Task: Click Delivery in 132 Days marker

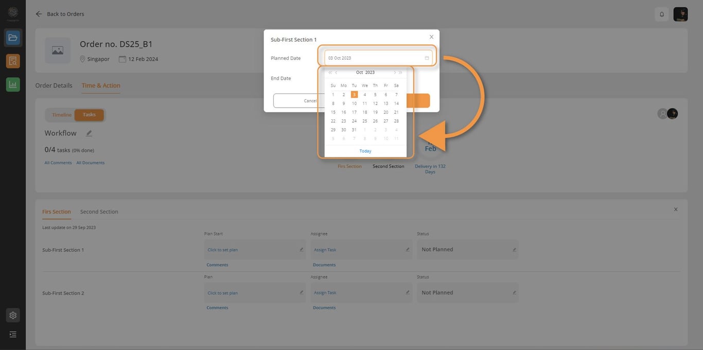Action: pos(430,169)
